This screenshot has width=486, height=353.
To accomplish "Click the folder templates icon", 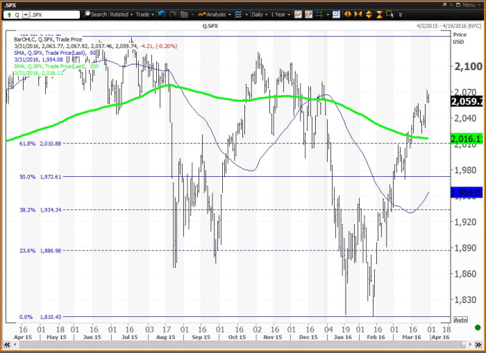I will coord(185,15).
